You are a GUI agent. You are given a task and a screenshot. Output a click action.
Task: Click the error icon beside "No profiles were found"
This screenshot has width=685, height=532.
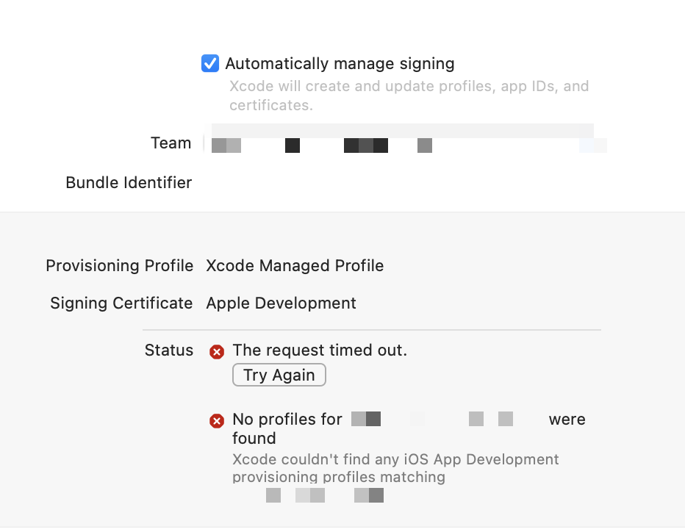coord(217,420)
